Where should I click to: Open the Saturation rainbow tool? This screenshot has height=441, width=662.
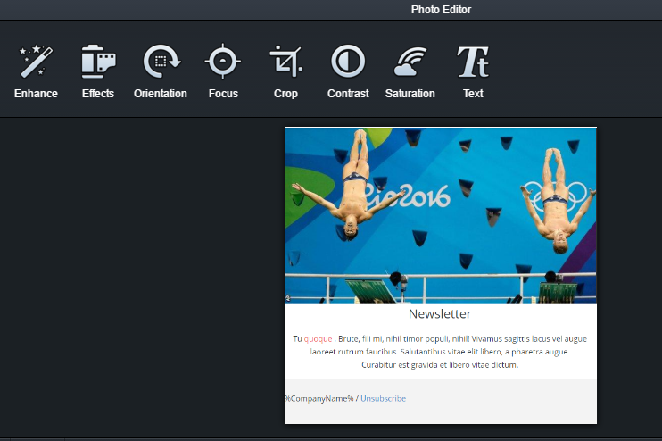coord(410,71)
